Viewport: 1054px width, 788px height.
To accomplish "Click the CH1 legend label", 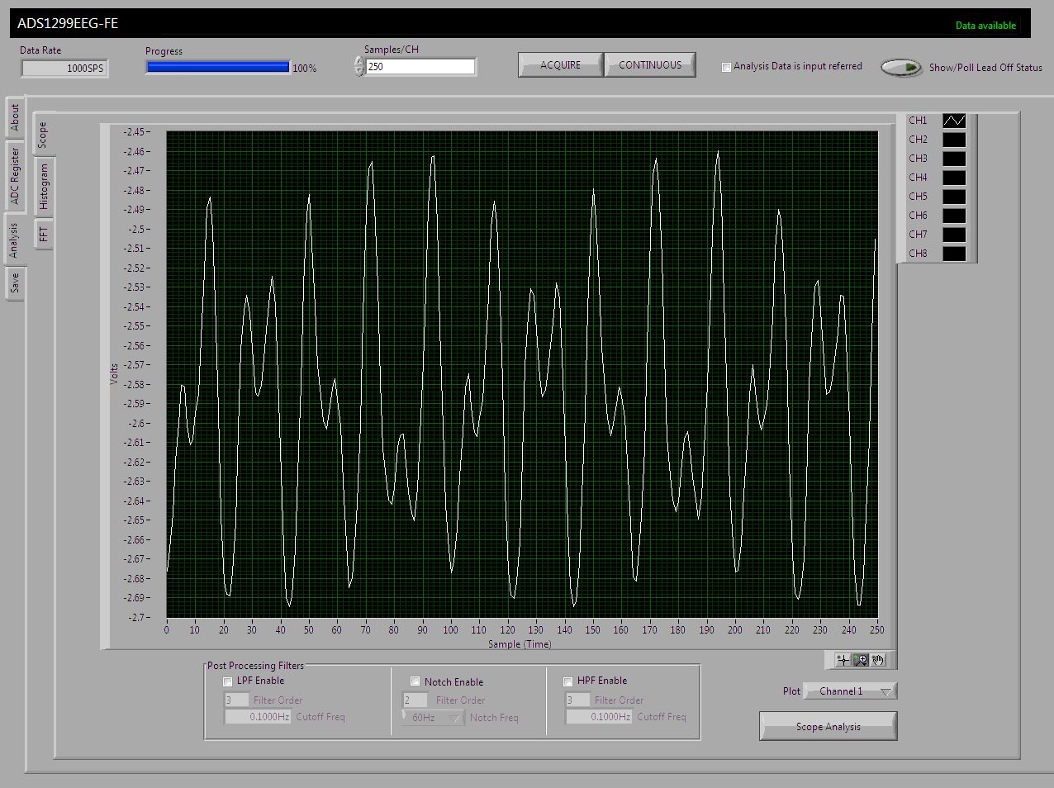I will pyautogui.click(x=918, y=121).
